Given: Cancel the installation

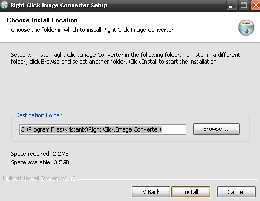Looking at the screenshot, I should (236, 192).
